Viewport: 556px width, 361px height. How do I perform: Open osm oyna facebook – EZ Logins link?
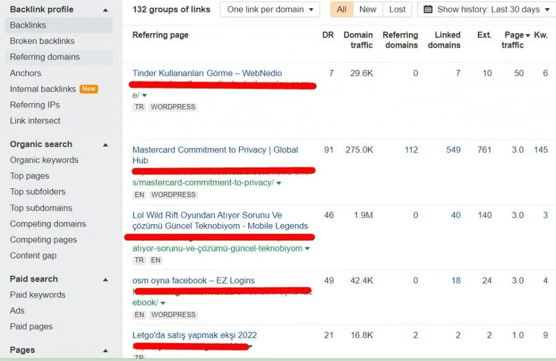point(194,281)
